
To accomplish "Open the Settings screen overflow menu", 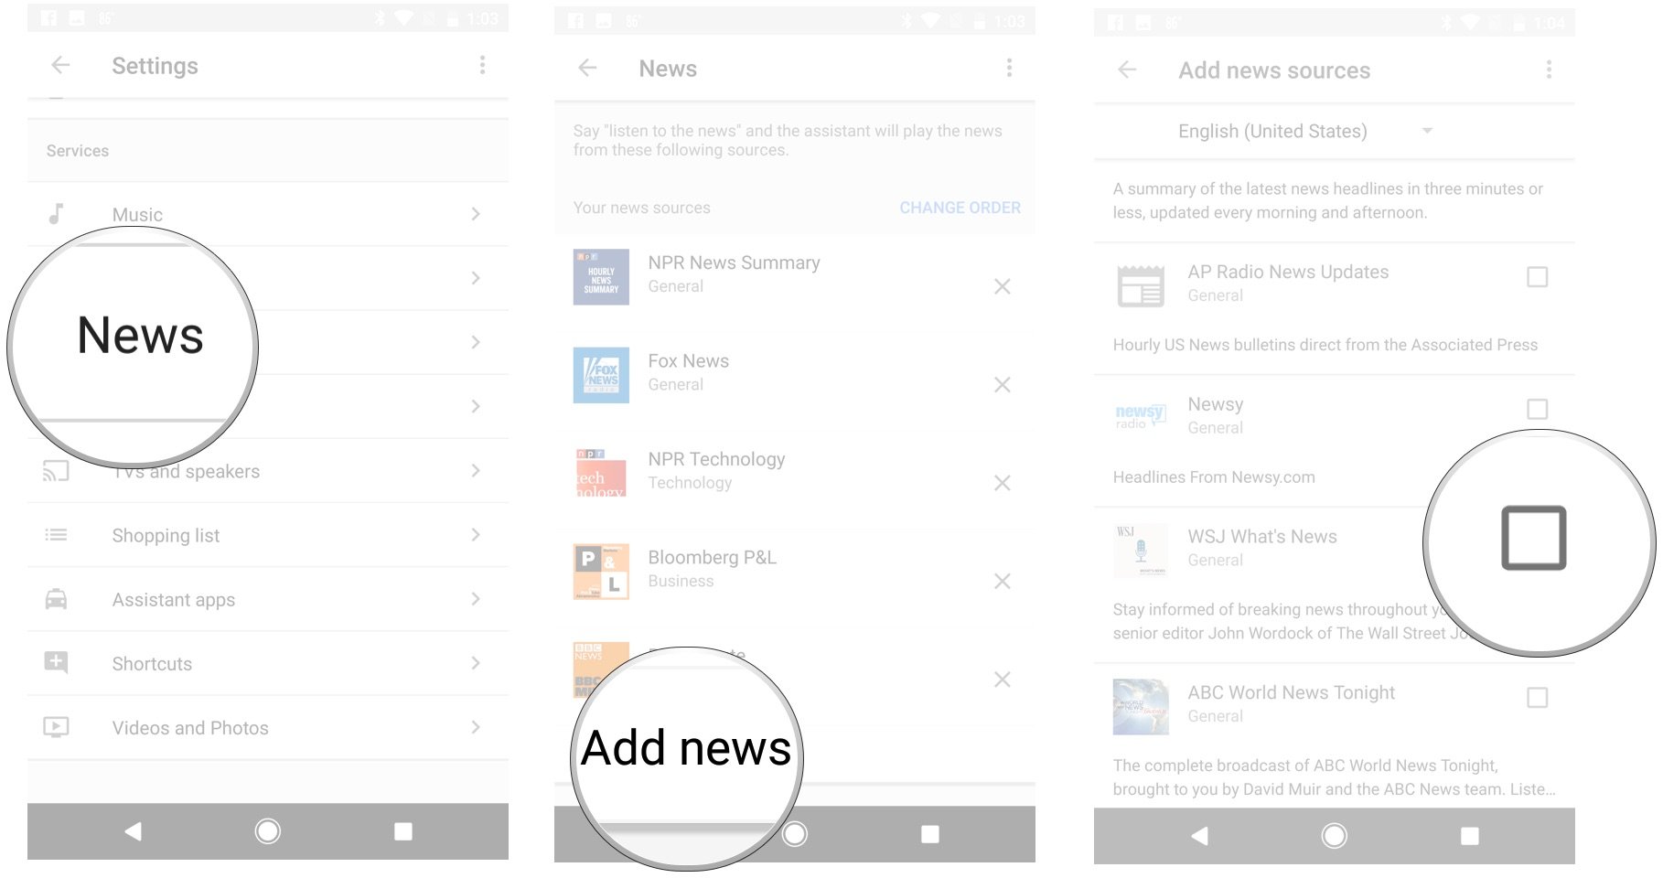I will [482, 65].
